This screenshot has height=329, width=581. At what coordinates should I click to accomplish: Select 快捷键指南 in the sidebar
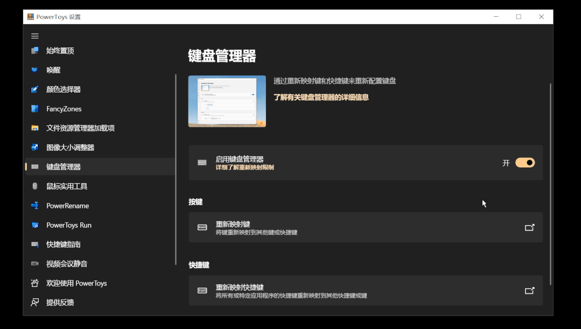coord(100,244)
